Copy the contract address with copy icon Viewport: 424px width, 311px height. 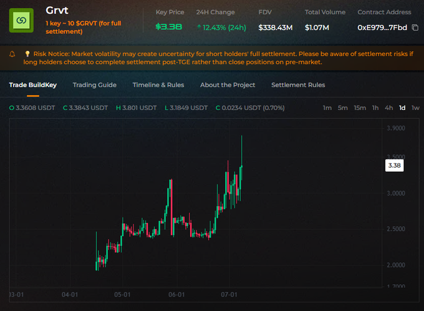(x=415, y=27)
